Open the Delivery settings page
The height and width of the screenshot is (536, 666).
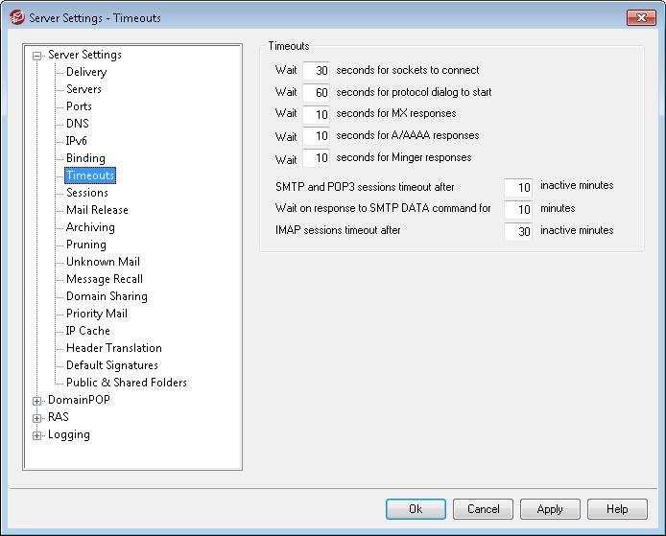(86, 72)
